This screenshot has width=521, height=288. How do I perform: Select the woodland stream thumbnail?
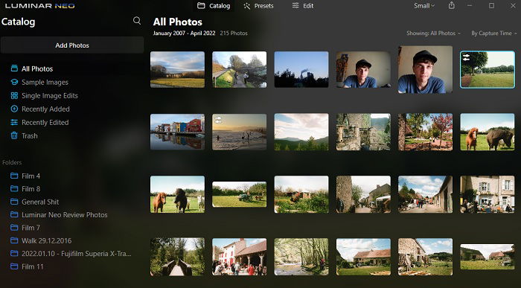pyautogui.click(x=301, y=257)
